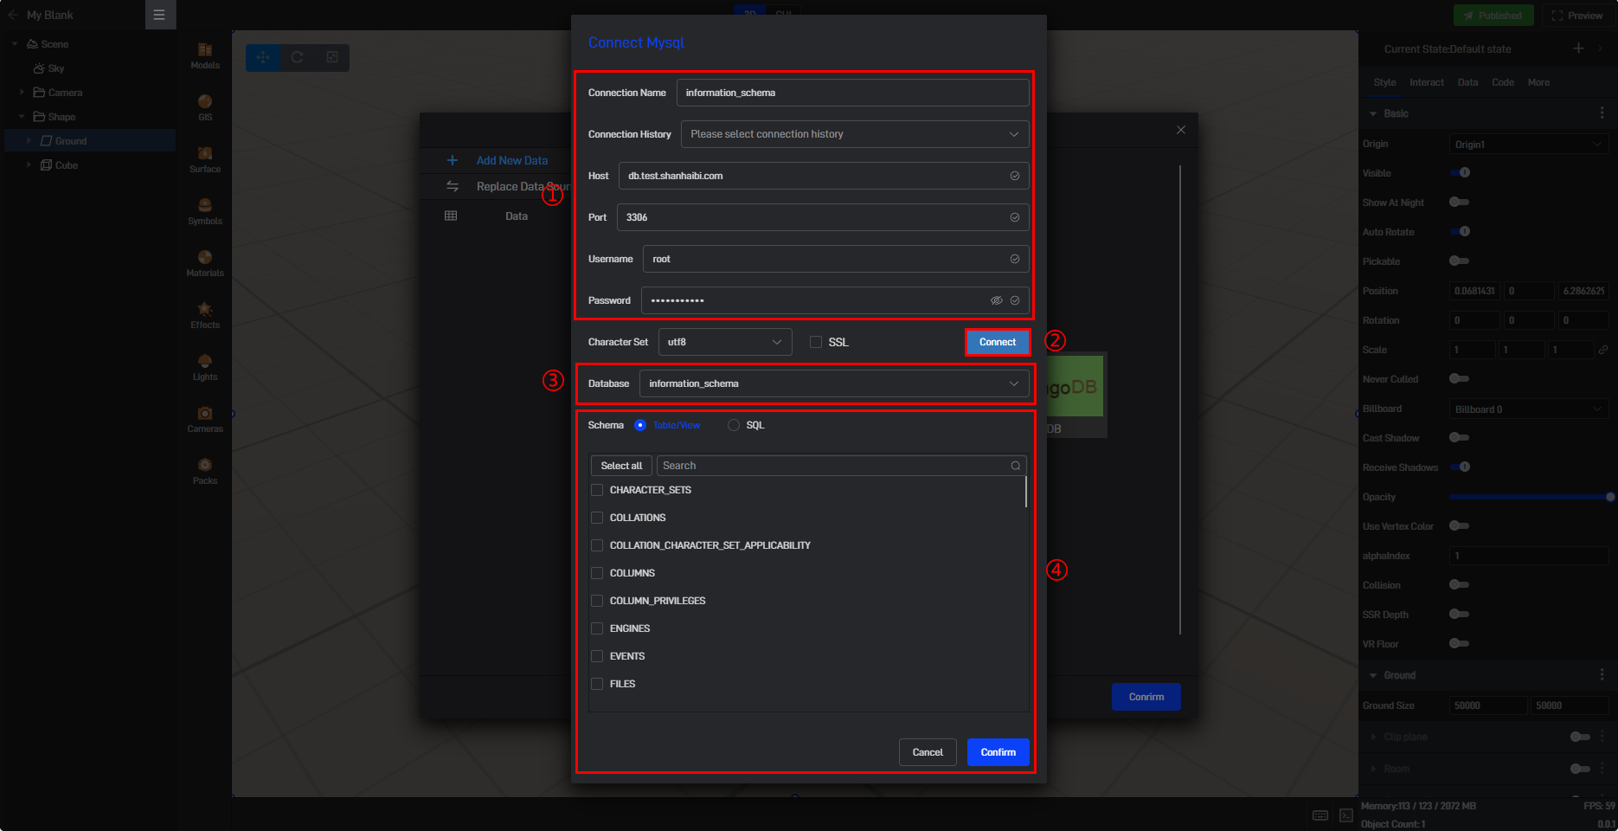Image resolution: width=1618 pixels, height=831 pixels.
Task: Select the SQL schema radio button
Action: point(734,425)
